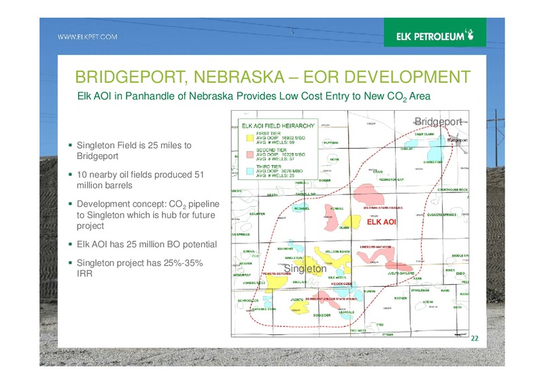
Task: Click the 'CRAIG' field label
Action: tap(378, 172)
